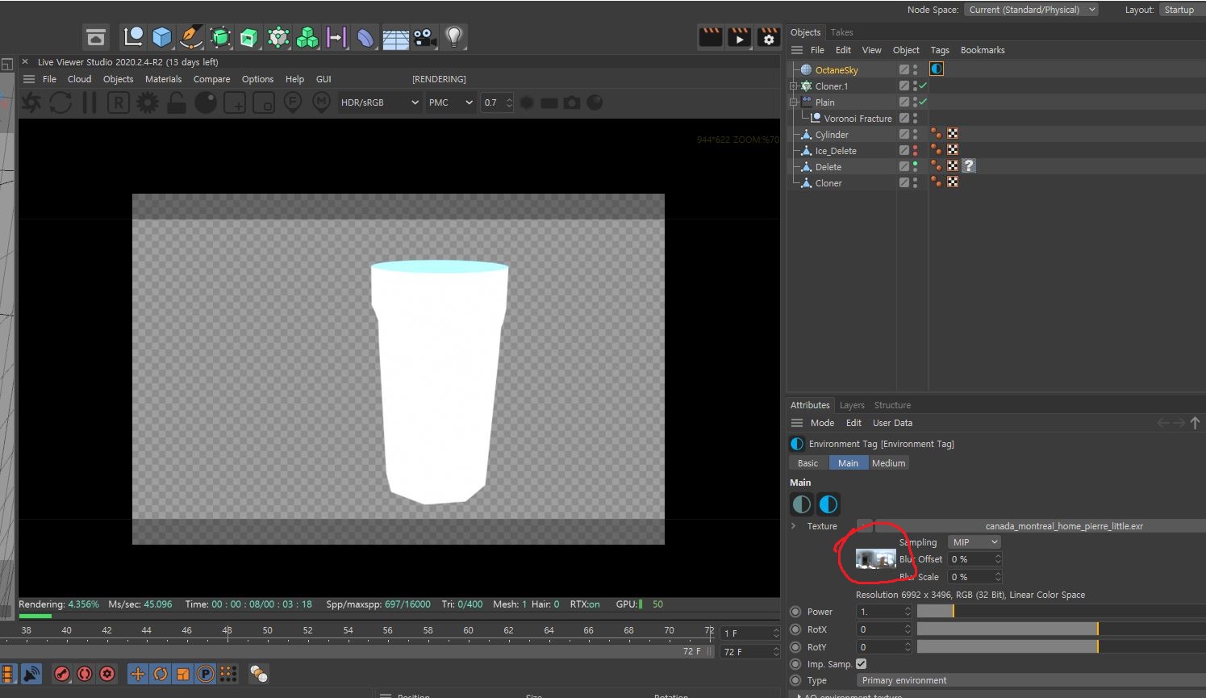Open the Live Viewer Materials menu
The image size is (1206, 698).
click(x=164, y=79)
